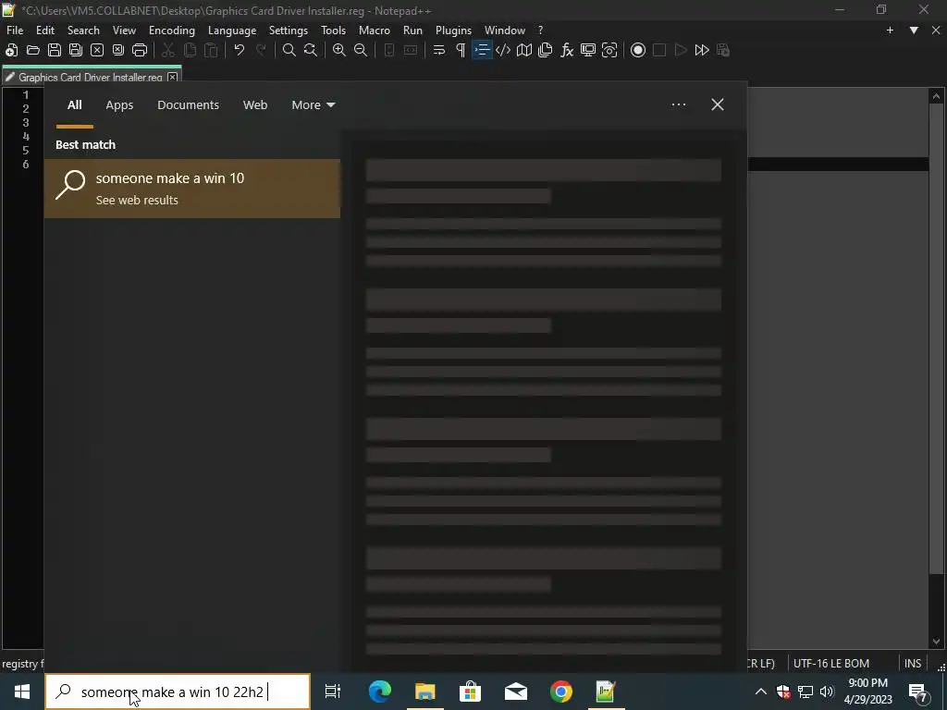
Task: Open 'someone make a win 10' web result
Action: click(192, 189)
